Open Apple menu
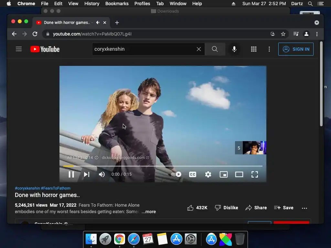The height and width of the screenshot is (248, 331). [9, 4]
